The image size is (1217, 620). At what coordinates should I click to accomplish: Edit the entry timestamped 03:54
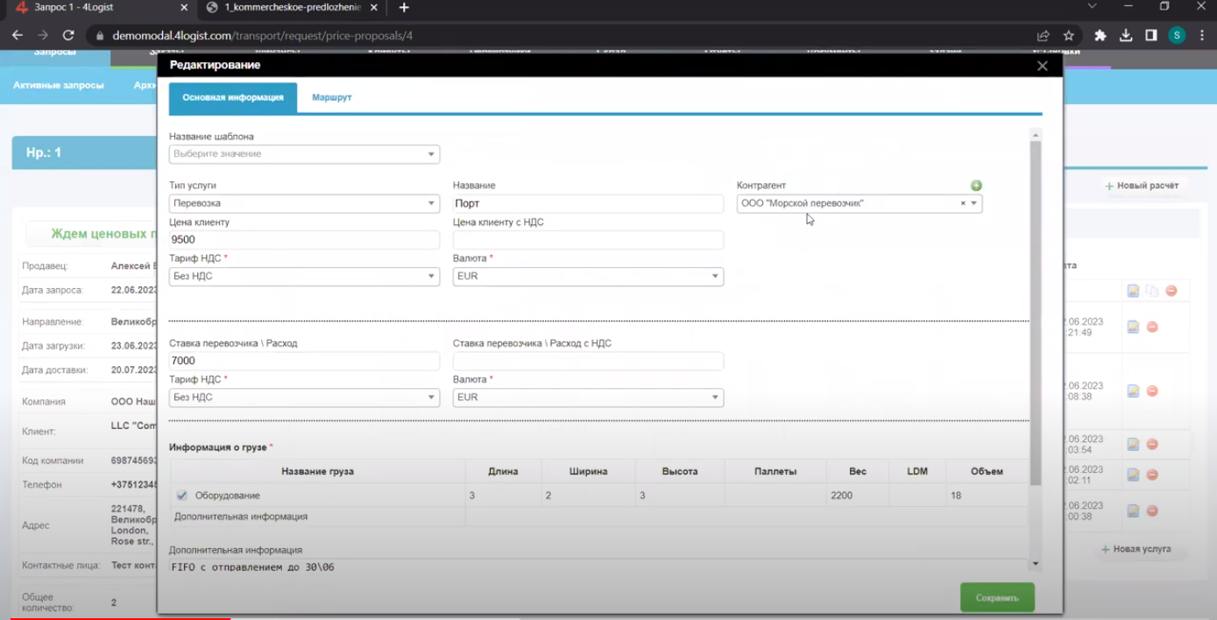1133,444
